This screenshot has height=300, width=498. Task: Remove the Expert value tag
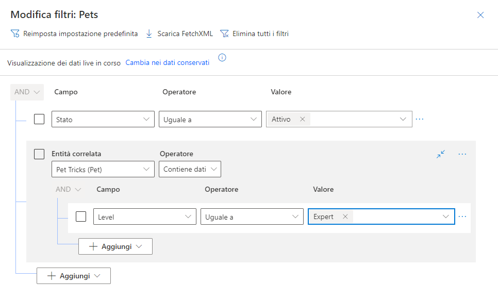(345, 216)
